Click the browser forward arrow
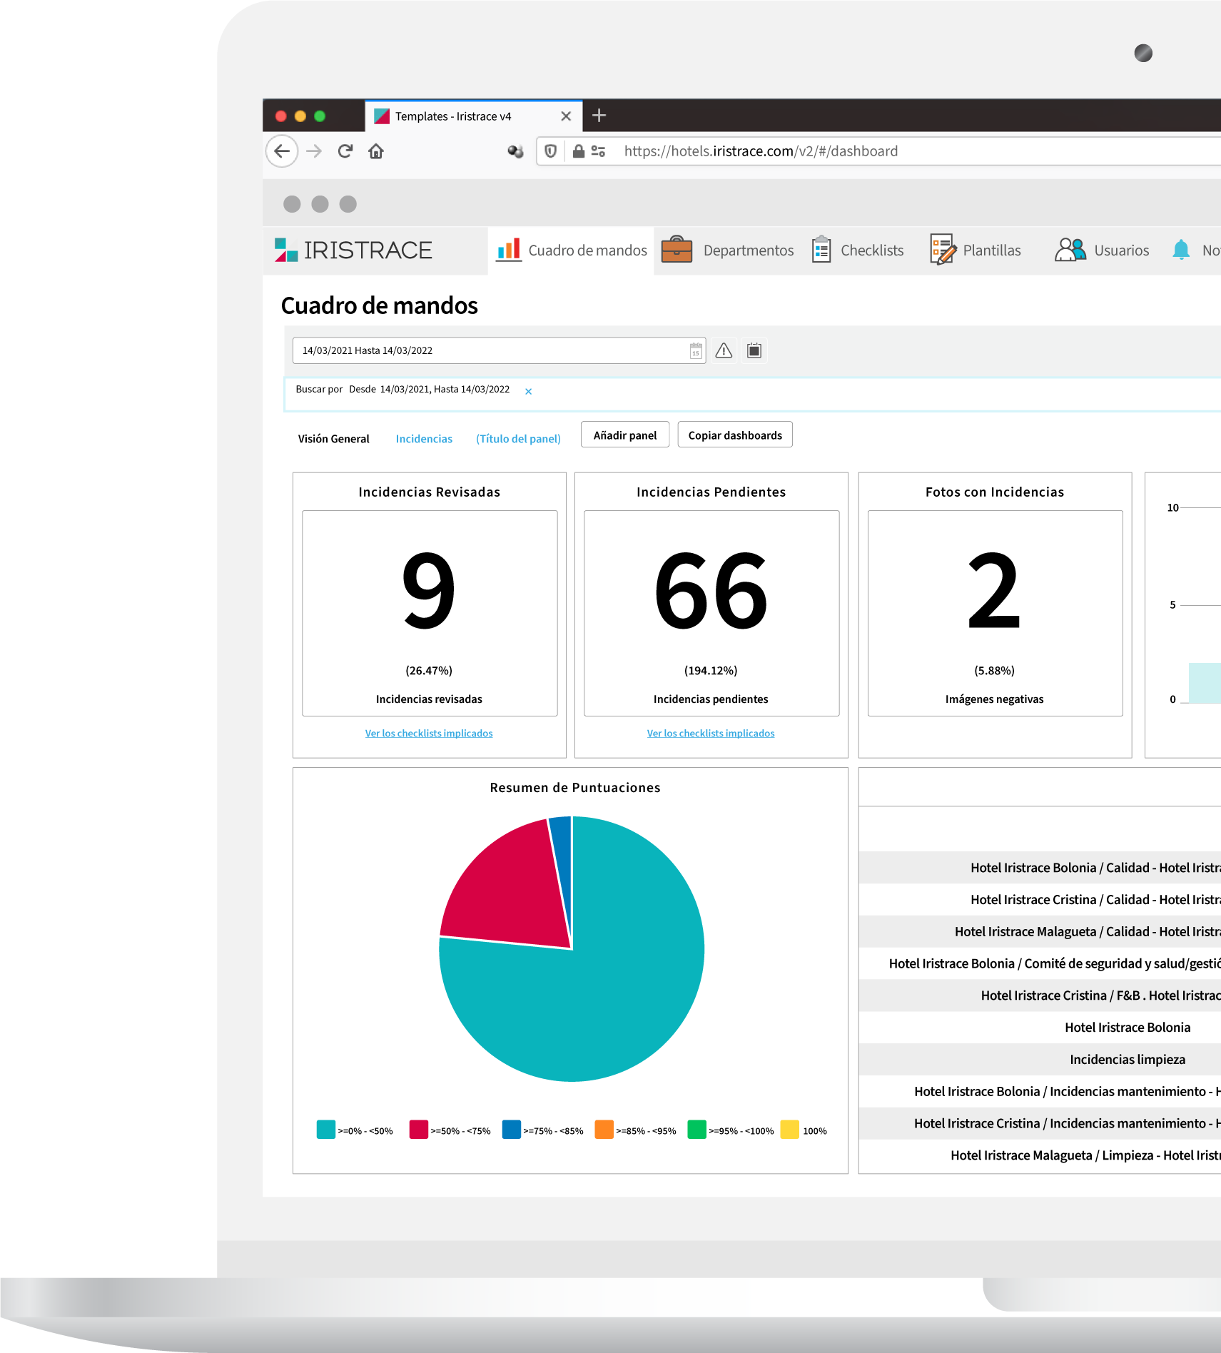 click(x=314, y=151)
